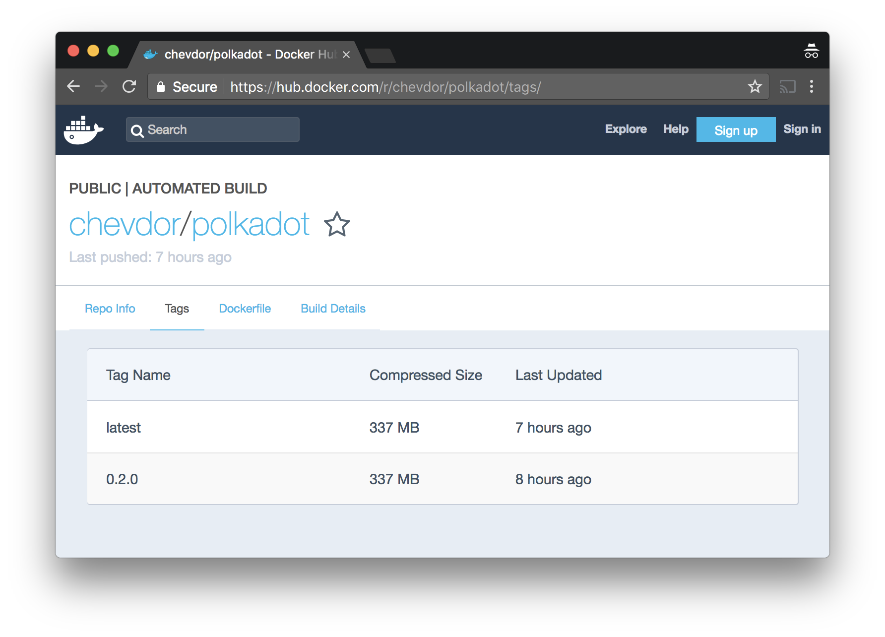Click the search magnifier icon
This screenshot has width=885, height=637.
(137, 130)
